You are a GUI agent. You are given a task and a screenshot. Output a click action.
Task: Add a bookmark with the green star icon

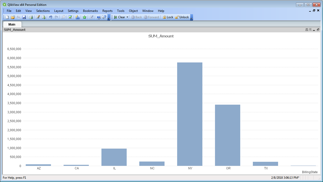point(85,17)
